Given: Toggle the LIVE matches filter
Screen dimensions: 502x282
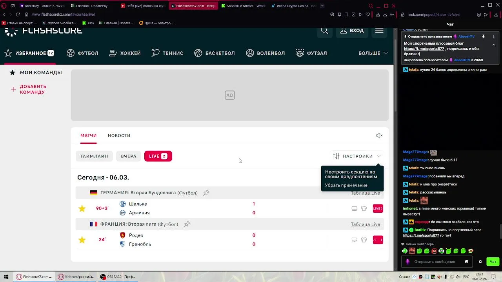Looking at the screenshot, I should point(158,156).
